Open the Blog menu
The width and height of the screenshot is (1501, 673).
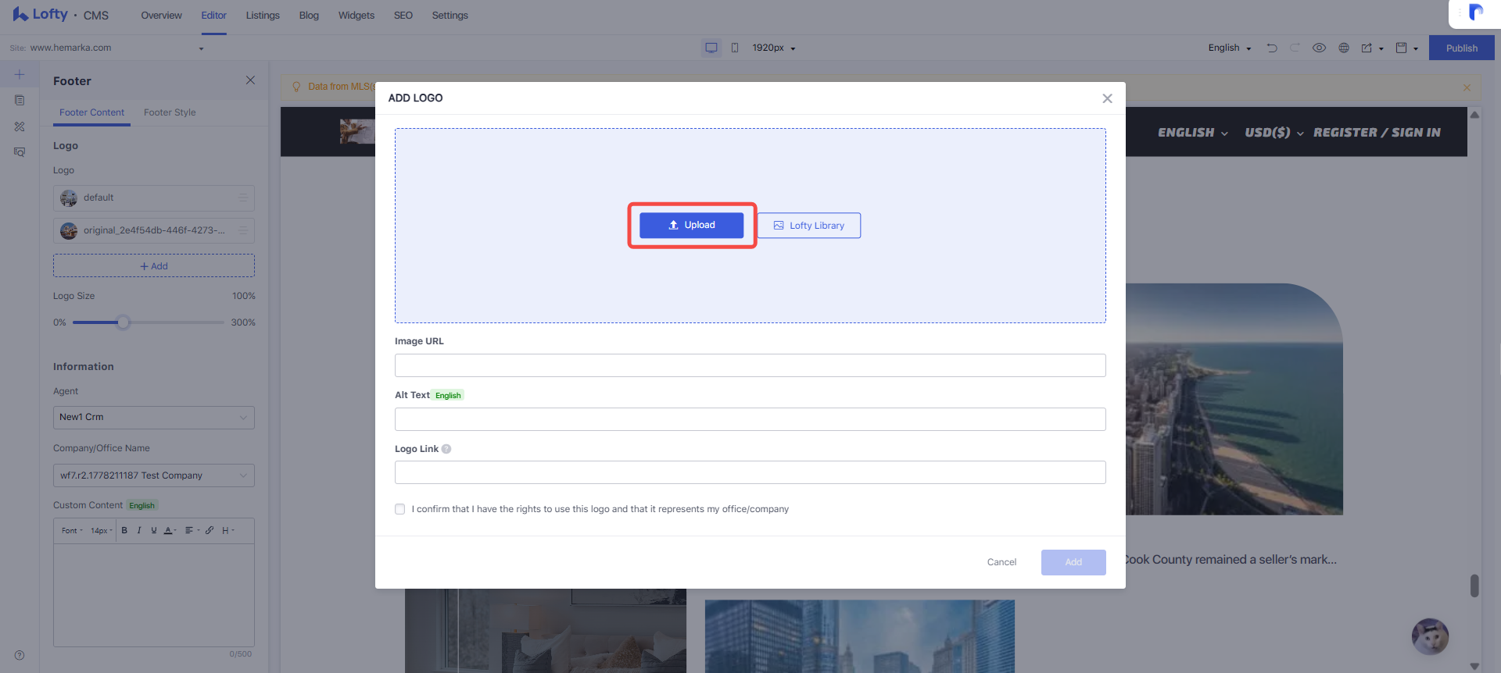[x=309, y=16]
